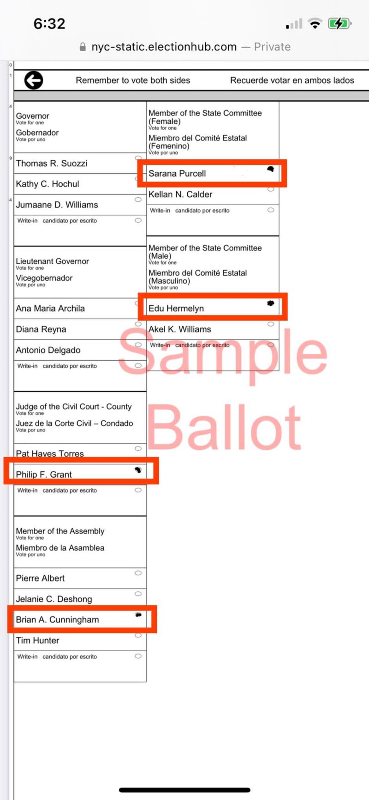The image size is (369, 800).
Task: Tap the cellular signal bars icon
Action: (x=294, y=24)
